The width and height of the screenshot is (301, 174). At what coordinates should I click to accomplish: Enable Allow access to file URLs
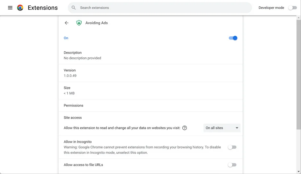232,165
